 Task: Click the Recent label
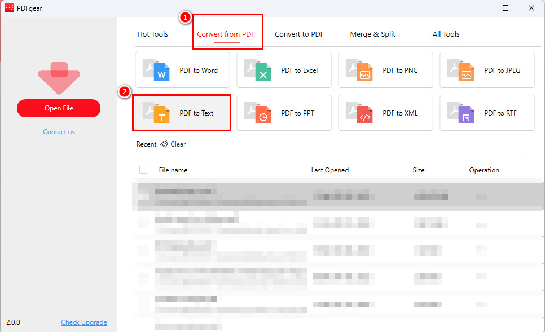coord(146,144)
